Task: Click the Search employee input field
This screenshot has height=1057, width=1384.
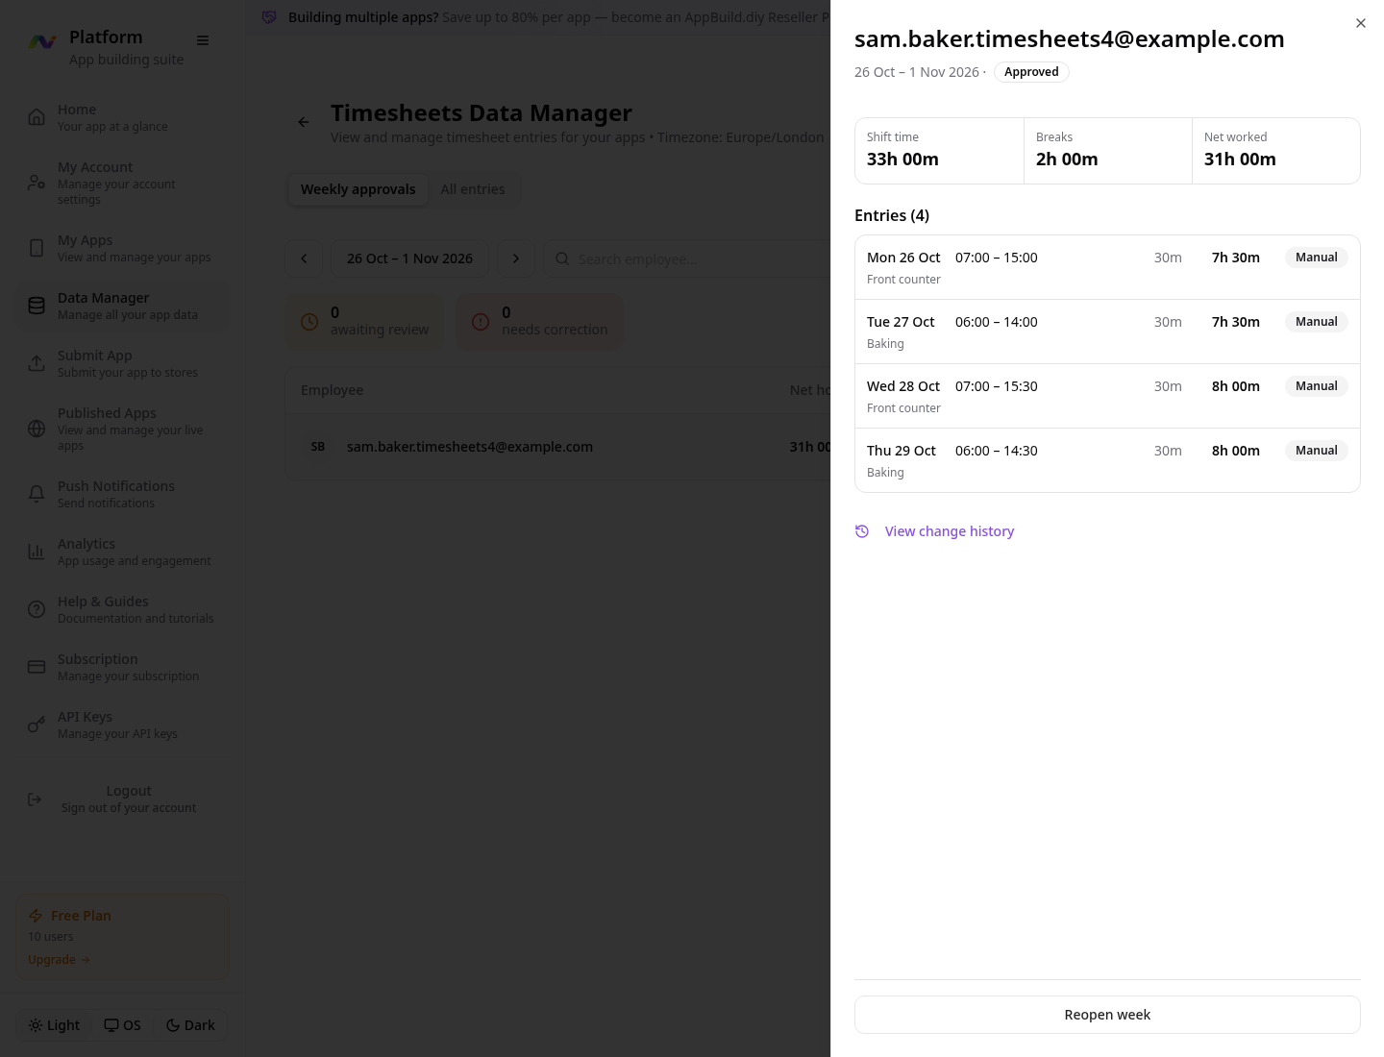Action: click(x=687, y=258)
